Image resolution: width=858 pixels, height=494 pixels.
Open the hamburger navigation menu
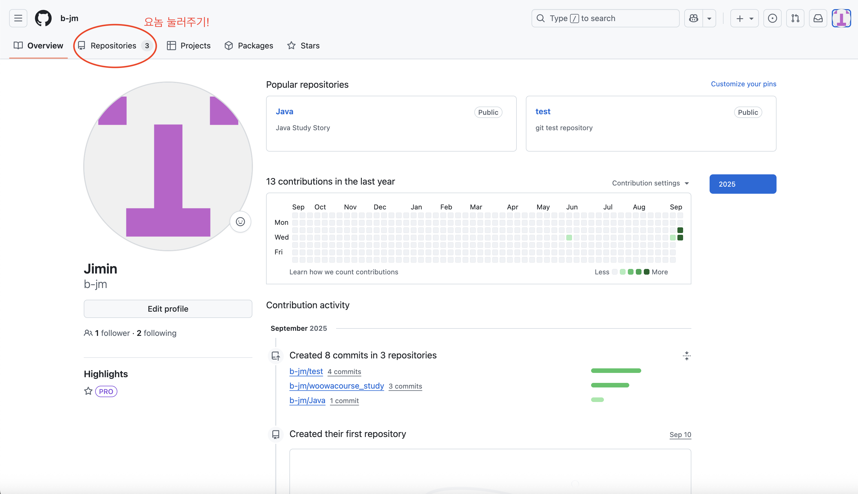click(x=18, y=18)
